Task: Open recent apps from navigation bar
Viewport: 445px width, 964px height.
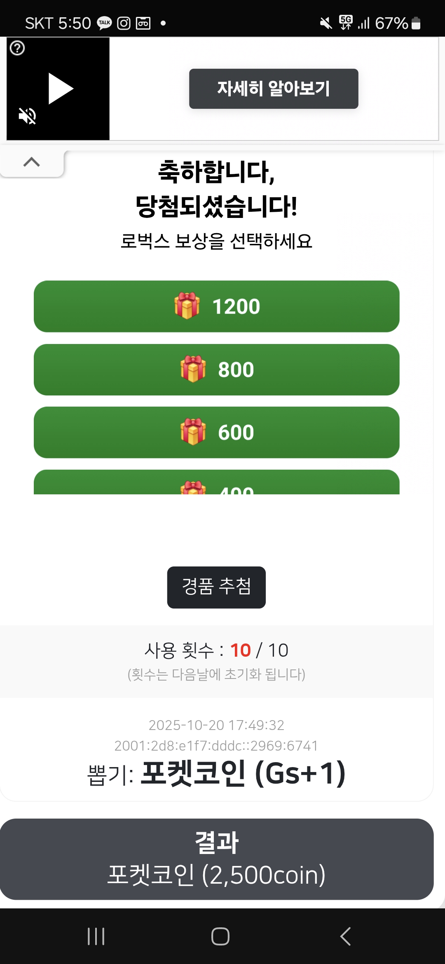Action: tap(96, 936)
